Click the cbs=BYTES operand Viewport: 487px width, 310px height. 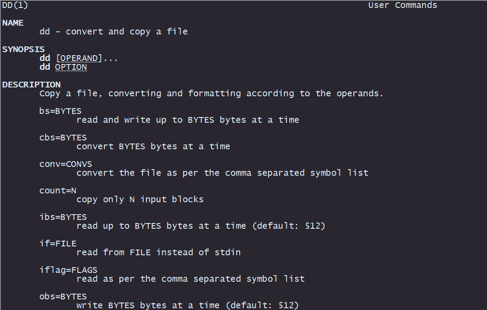pos(63,138)
